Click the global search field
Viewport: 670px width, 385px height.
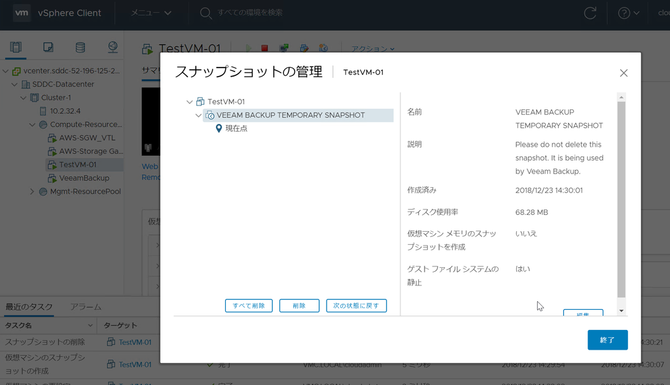coord(255,12)
